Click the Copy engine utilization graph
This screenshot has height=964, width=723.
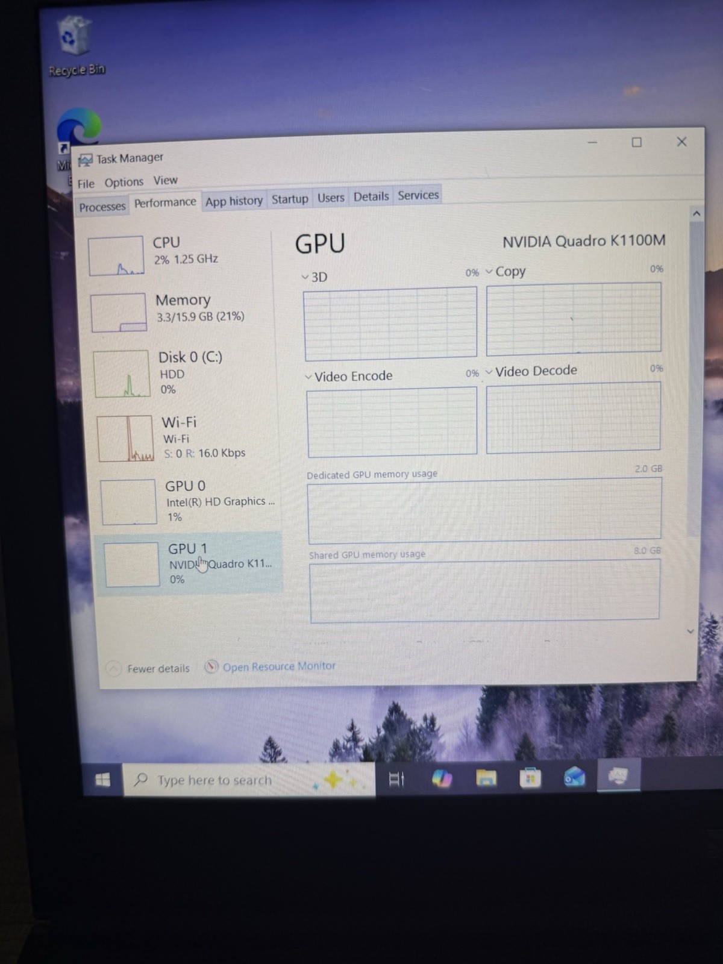coord(574,318)
